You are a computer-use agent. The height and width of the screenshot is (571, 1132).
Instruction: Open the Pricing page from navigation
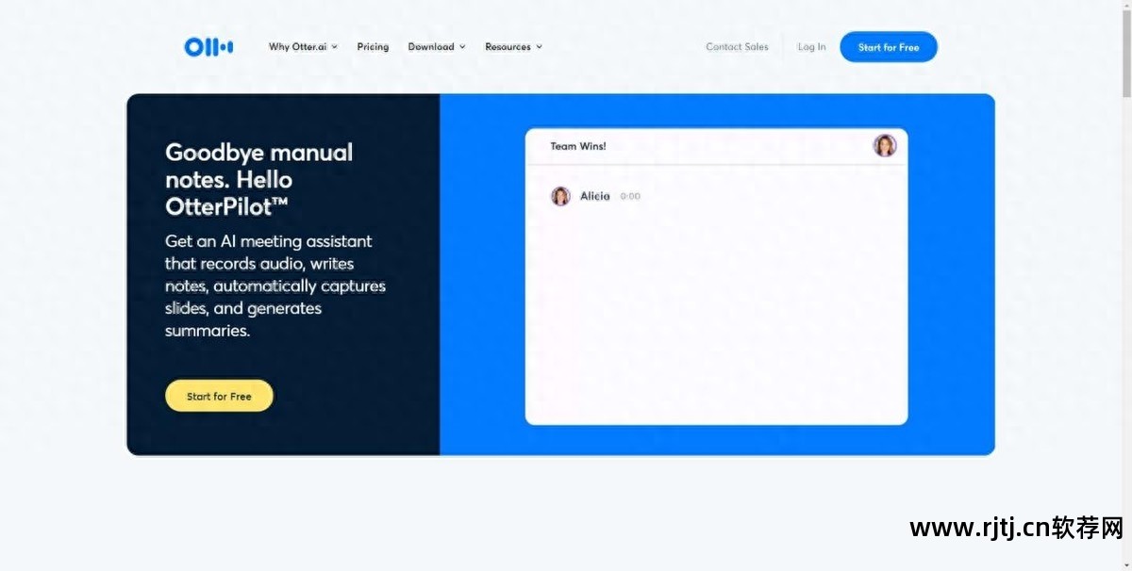[373, 47]
